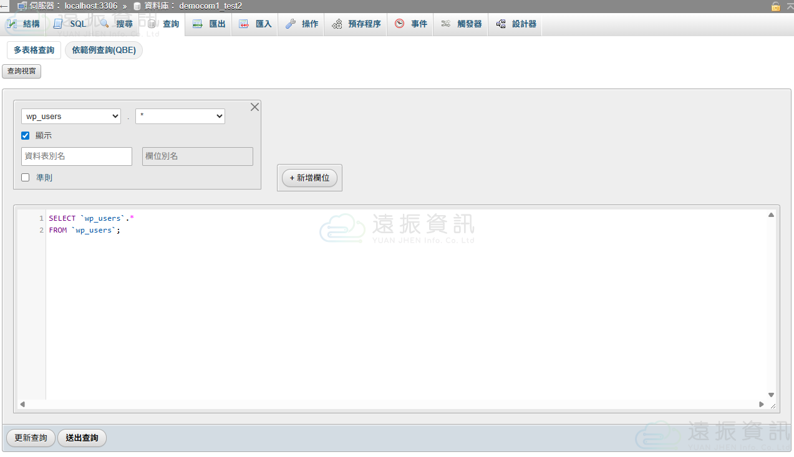Open the column selector dropdown showing *
The image size is (794, 457).
pos(180,117)
